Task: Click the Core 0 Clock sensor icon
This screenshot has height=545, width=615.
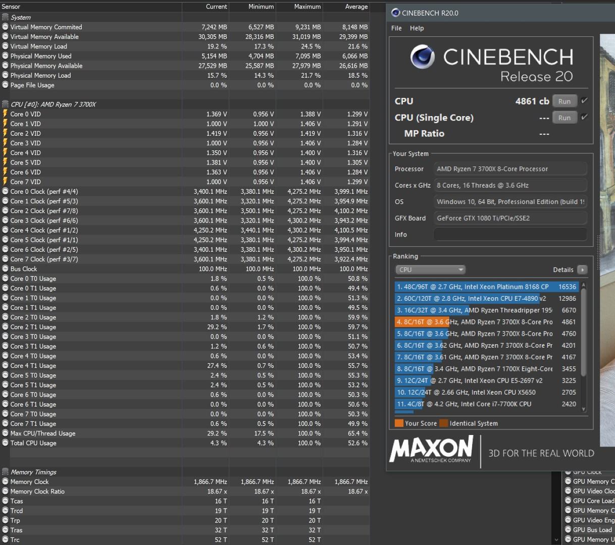Action: [5, 191]
